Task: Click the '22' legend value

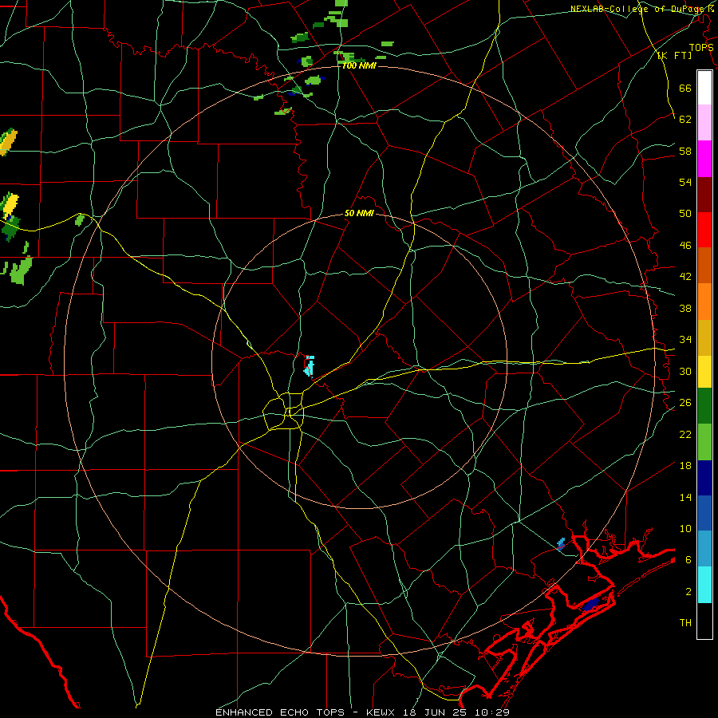Action: (685, 434)
